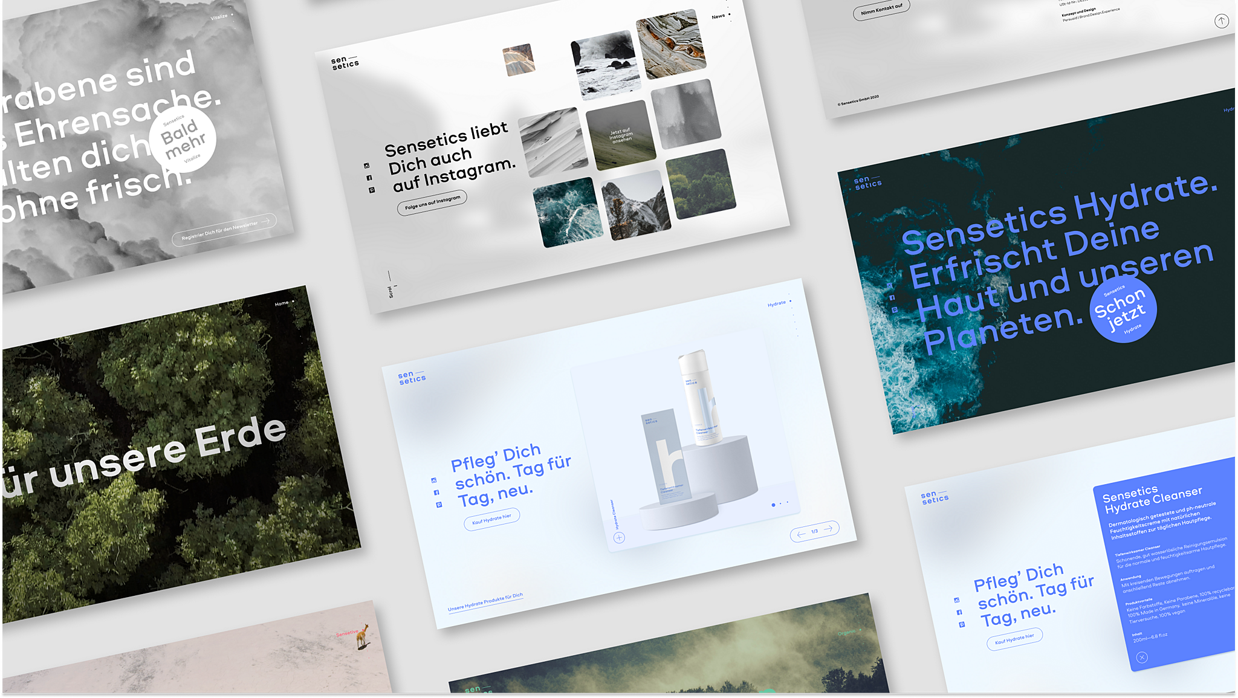The height and width of the screenshot is (698, 1238).
Task: Click the round 'Bald mehr' Vitalize badge
Action: coord(183,140)
